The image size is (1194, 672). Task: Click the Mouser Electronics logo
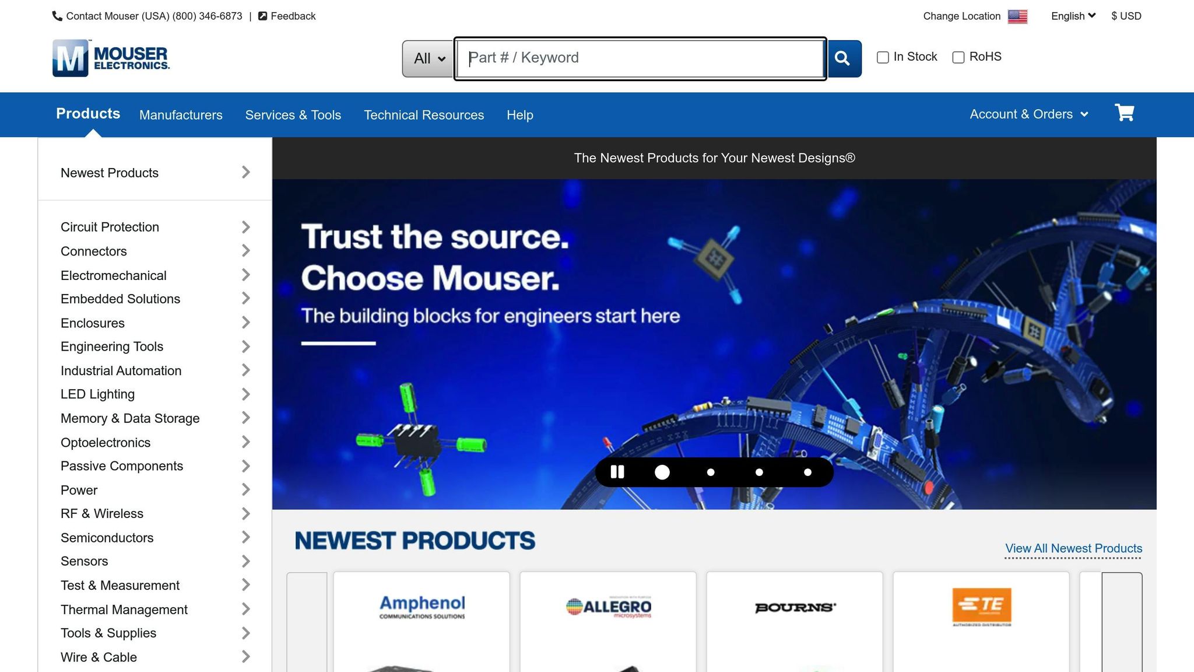click(111, 58)
